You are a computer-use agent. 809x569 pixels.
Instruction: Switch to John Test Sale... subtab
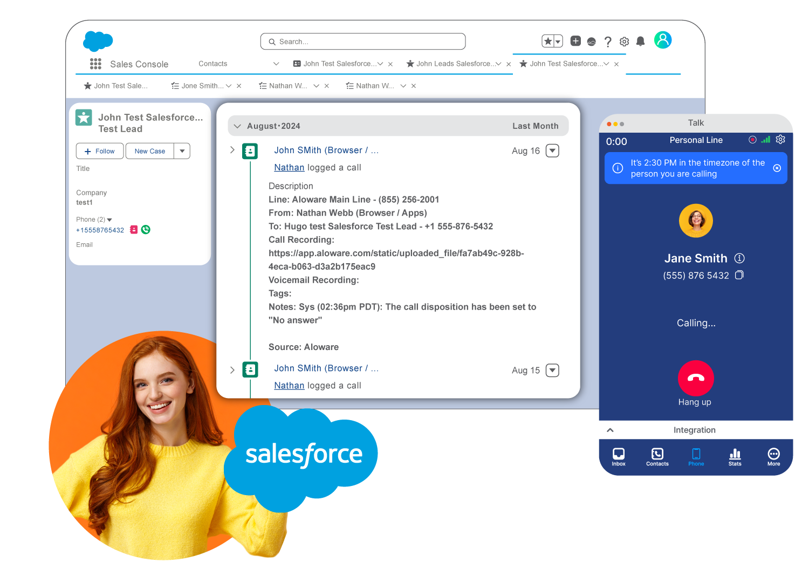coord(116,86)
